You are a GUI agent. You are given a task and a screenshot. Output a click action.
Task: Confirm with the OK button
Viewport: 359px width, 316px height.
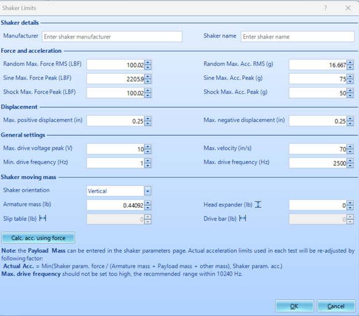coord(294,306)
